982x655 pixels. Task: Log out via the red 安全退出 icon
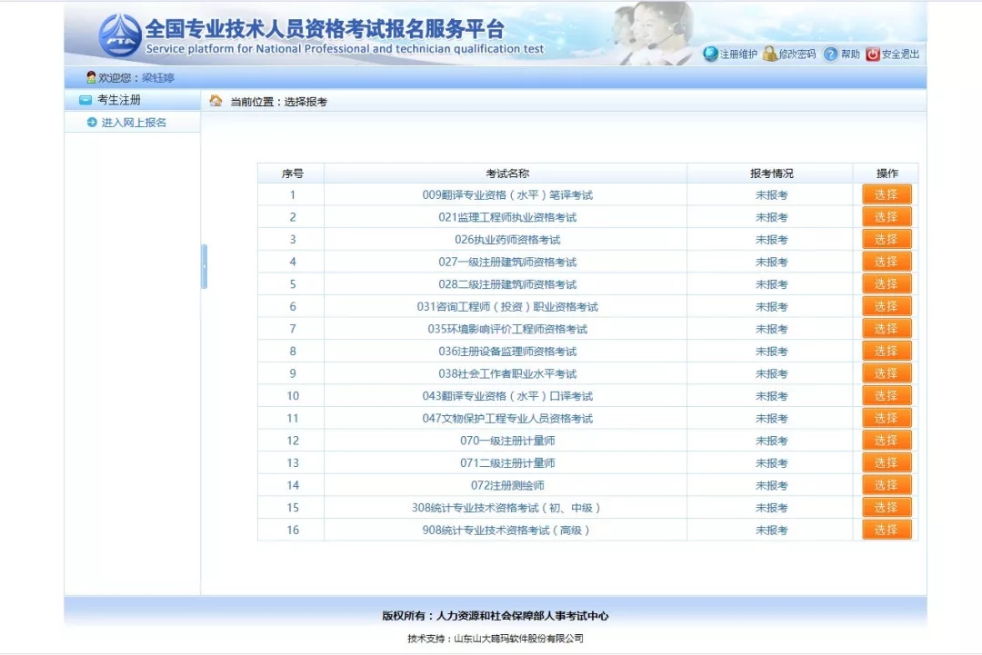873,55
